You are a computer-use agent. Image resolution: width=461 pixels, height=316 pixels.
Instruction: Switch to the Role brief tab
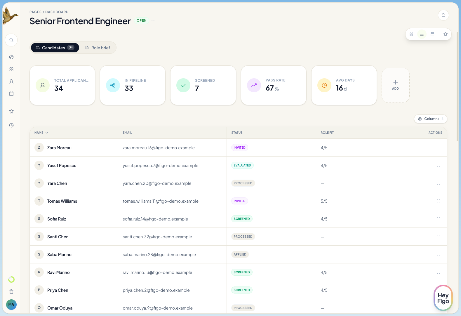pos(98,48)
